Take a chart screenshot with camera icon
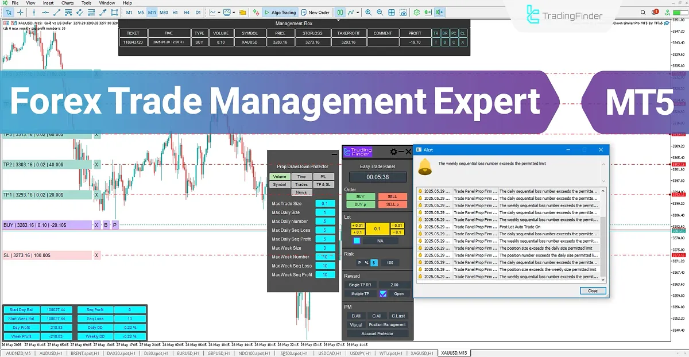The image size is (689, 357). click(403, 12)
